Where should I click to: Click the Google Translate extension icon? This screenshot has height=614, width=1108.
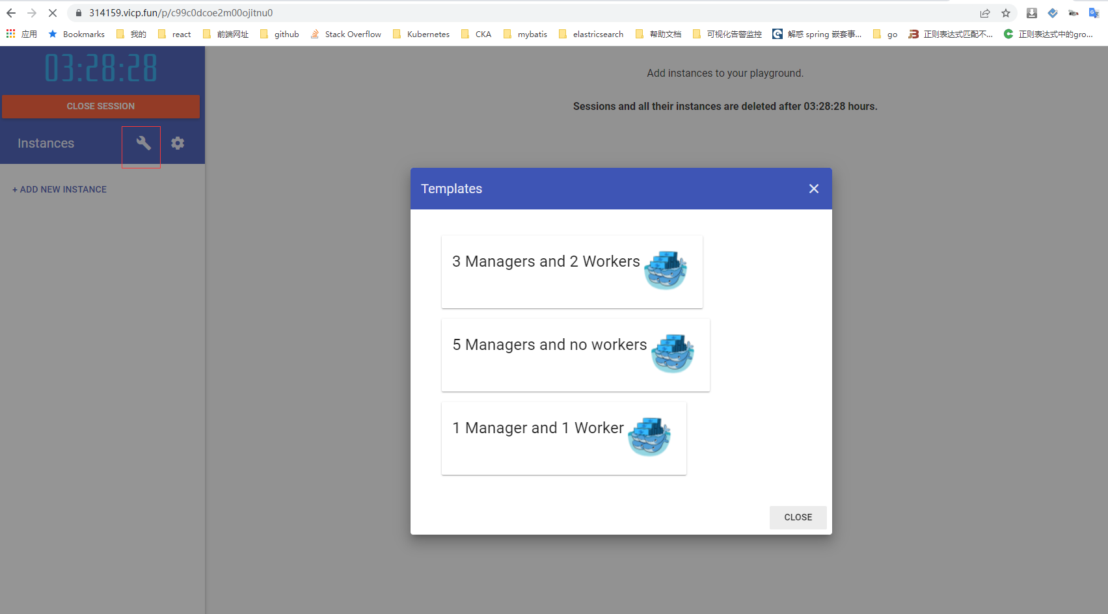1094,13
